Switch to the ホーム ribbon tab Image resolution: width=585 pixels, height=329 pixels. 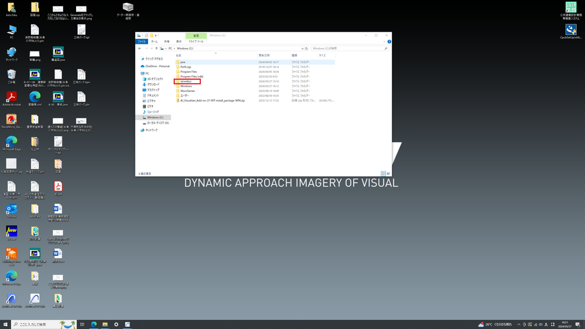pyautogui.click(x=155, y=42)
